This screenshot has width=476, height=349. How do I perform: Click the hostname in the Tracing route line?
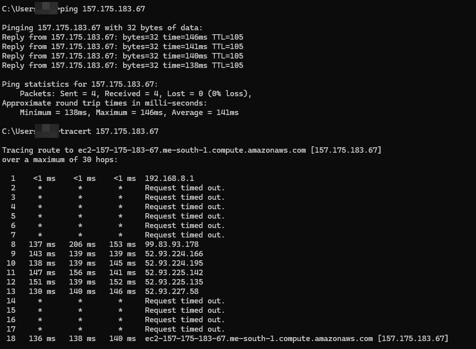coord(192,150)
